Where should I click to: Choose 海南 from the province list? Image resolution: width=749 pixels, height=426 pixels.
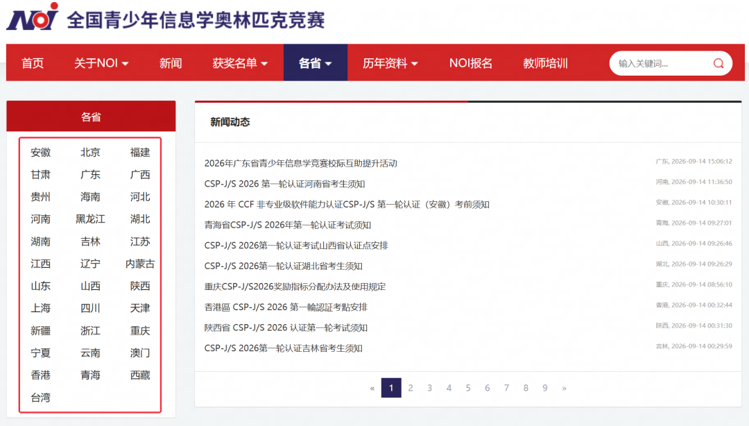90,197
